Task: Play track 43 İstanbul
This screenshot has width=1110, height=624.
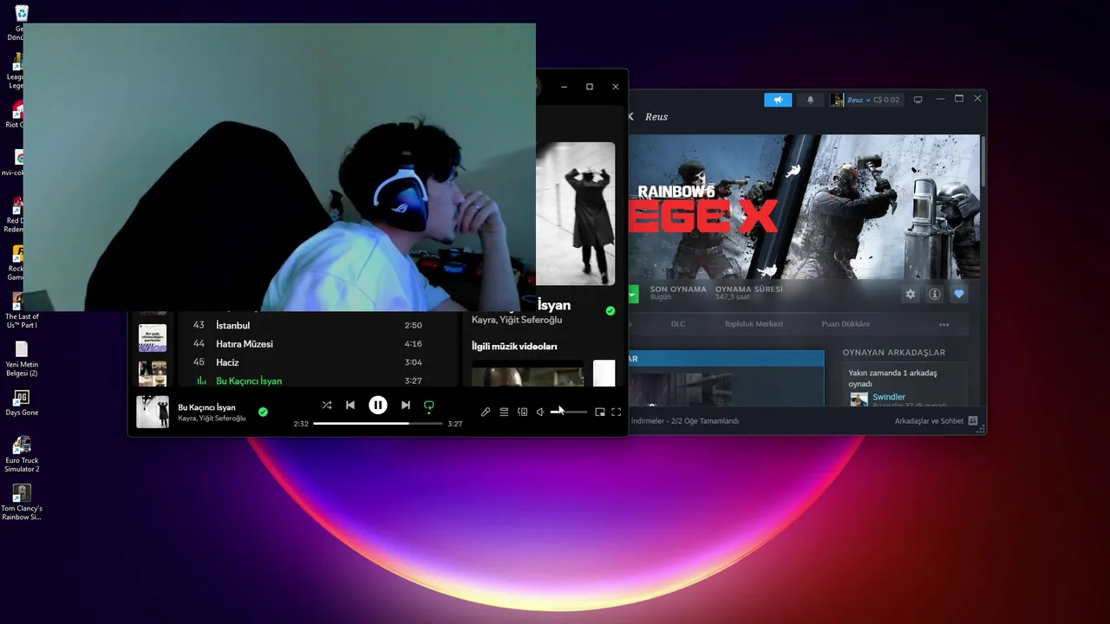Action: [x=317, y=325]
